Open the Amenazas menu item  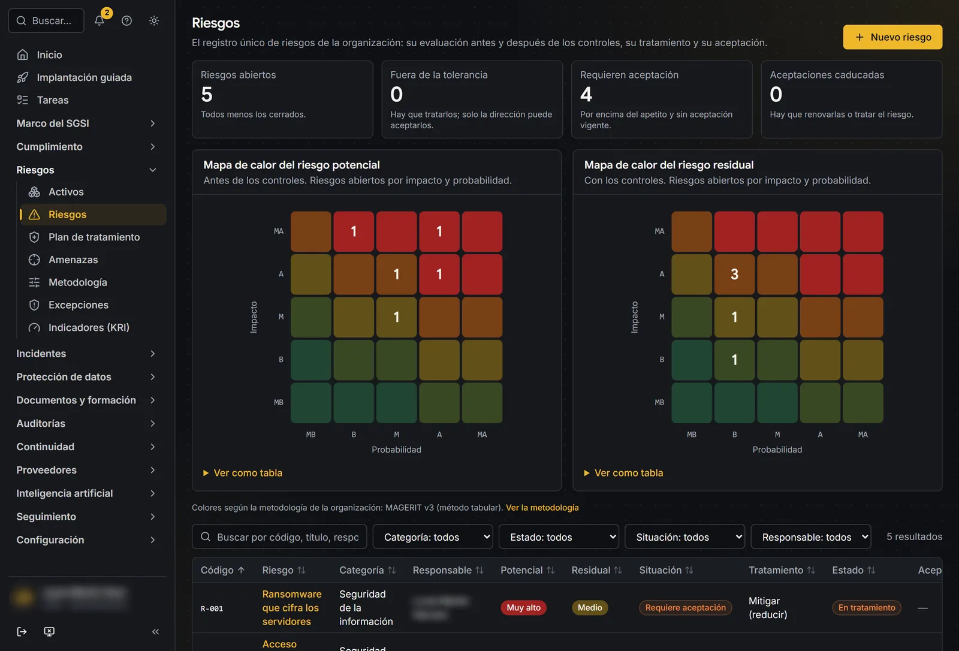click(x=93, y=260)
